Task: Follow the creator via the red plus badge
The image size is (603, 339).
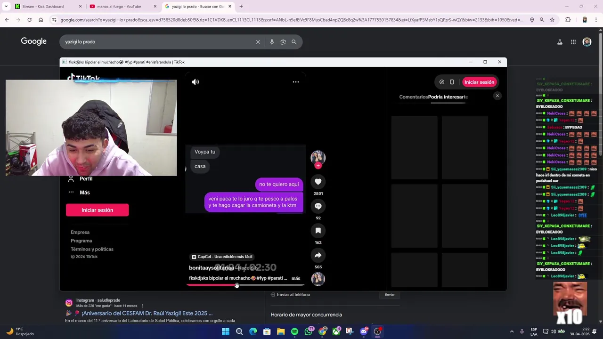Action: [x=318, y=166]
